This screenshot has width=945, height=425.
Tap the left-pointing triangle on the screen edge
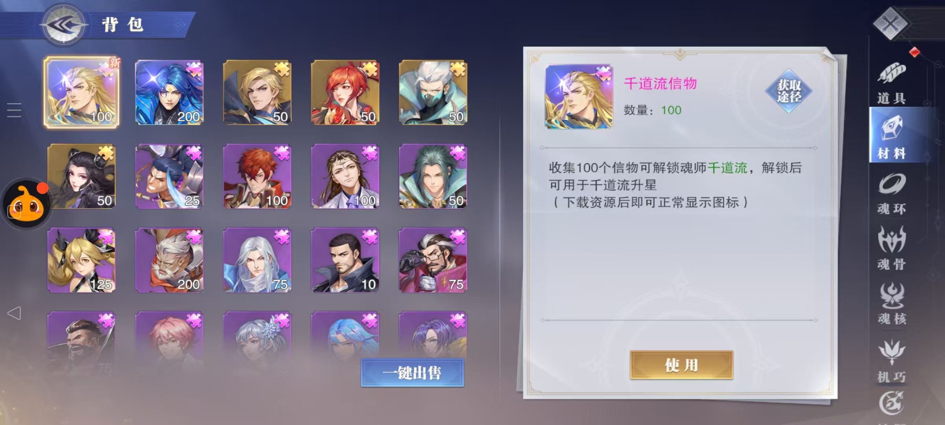coord(14,313)
